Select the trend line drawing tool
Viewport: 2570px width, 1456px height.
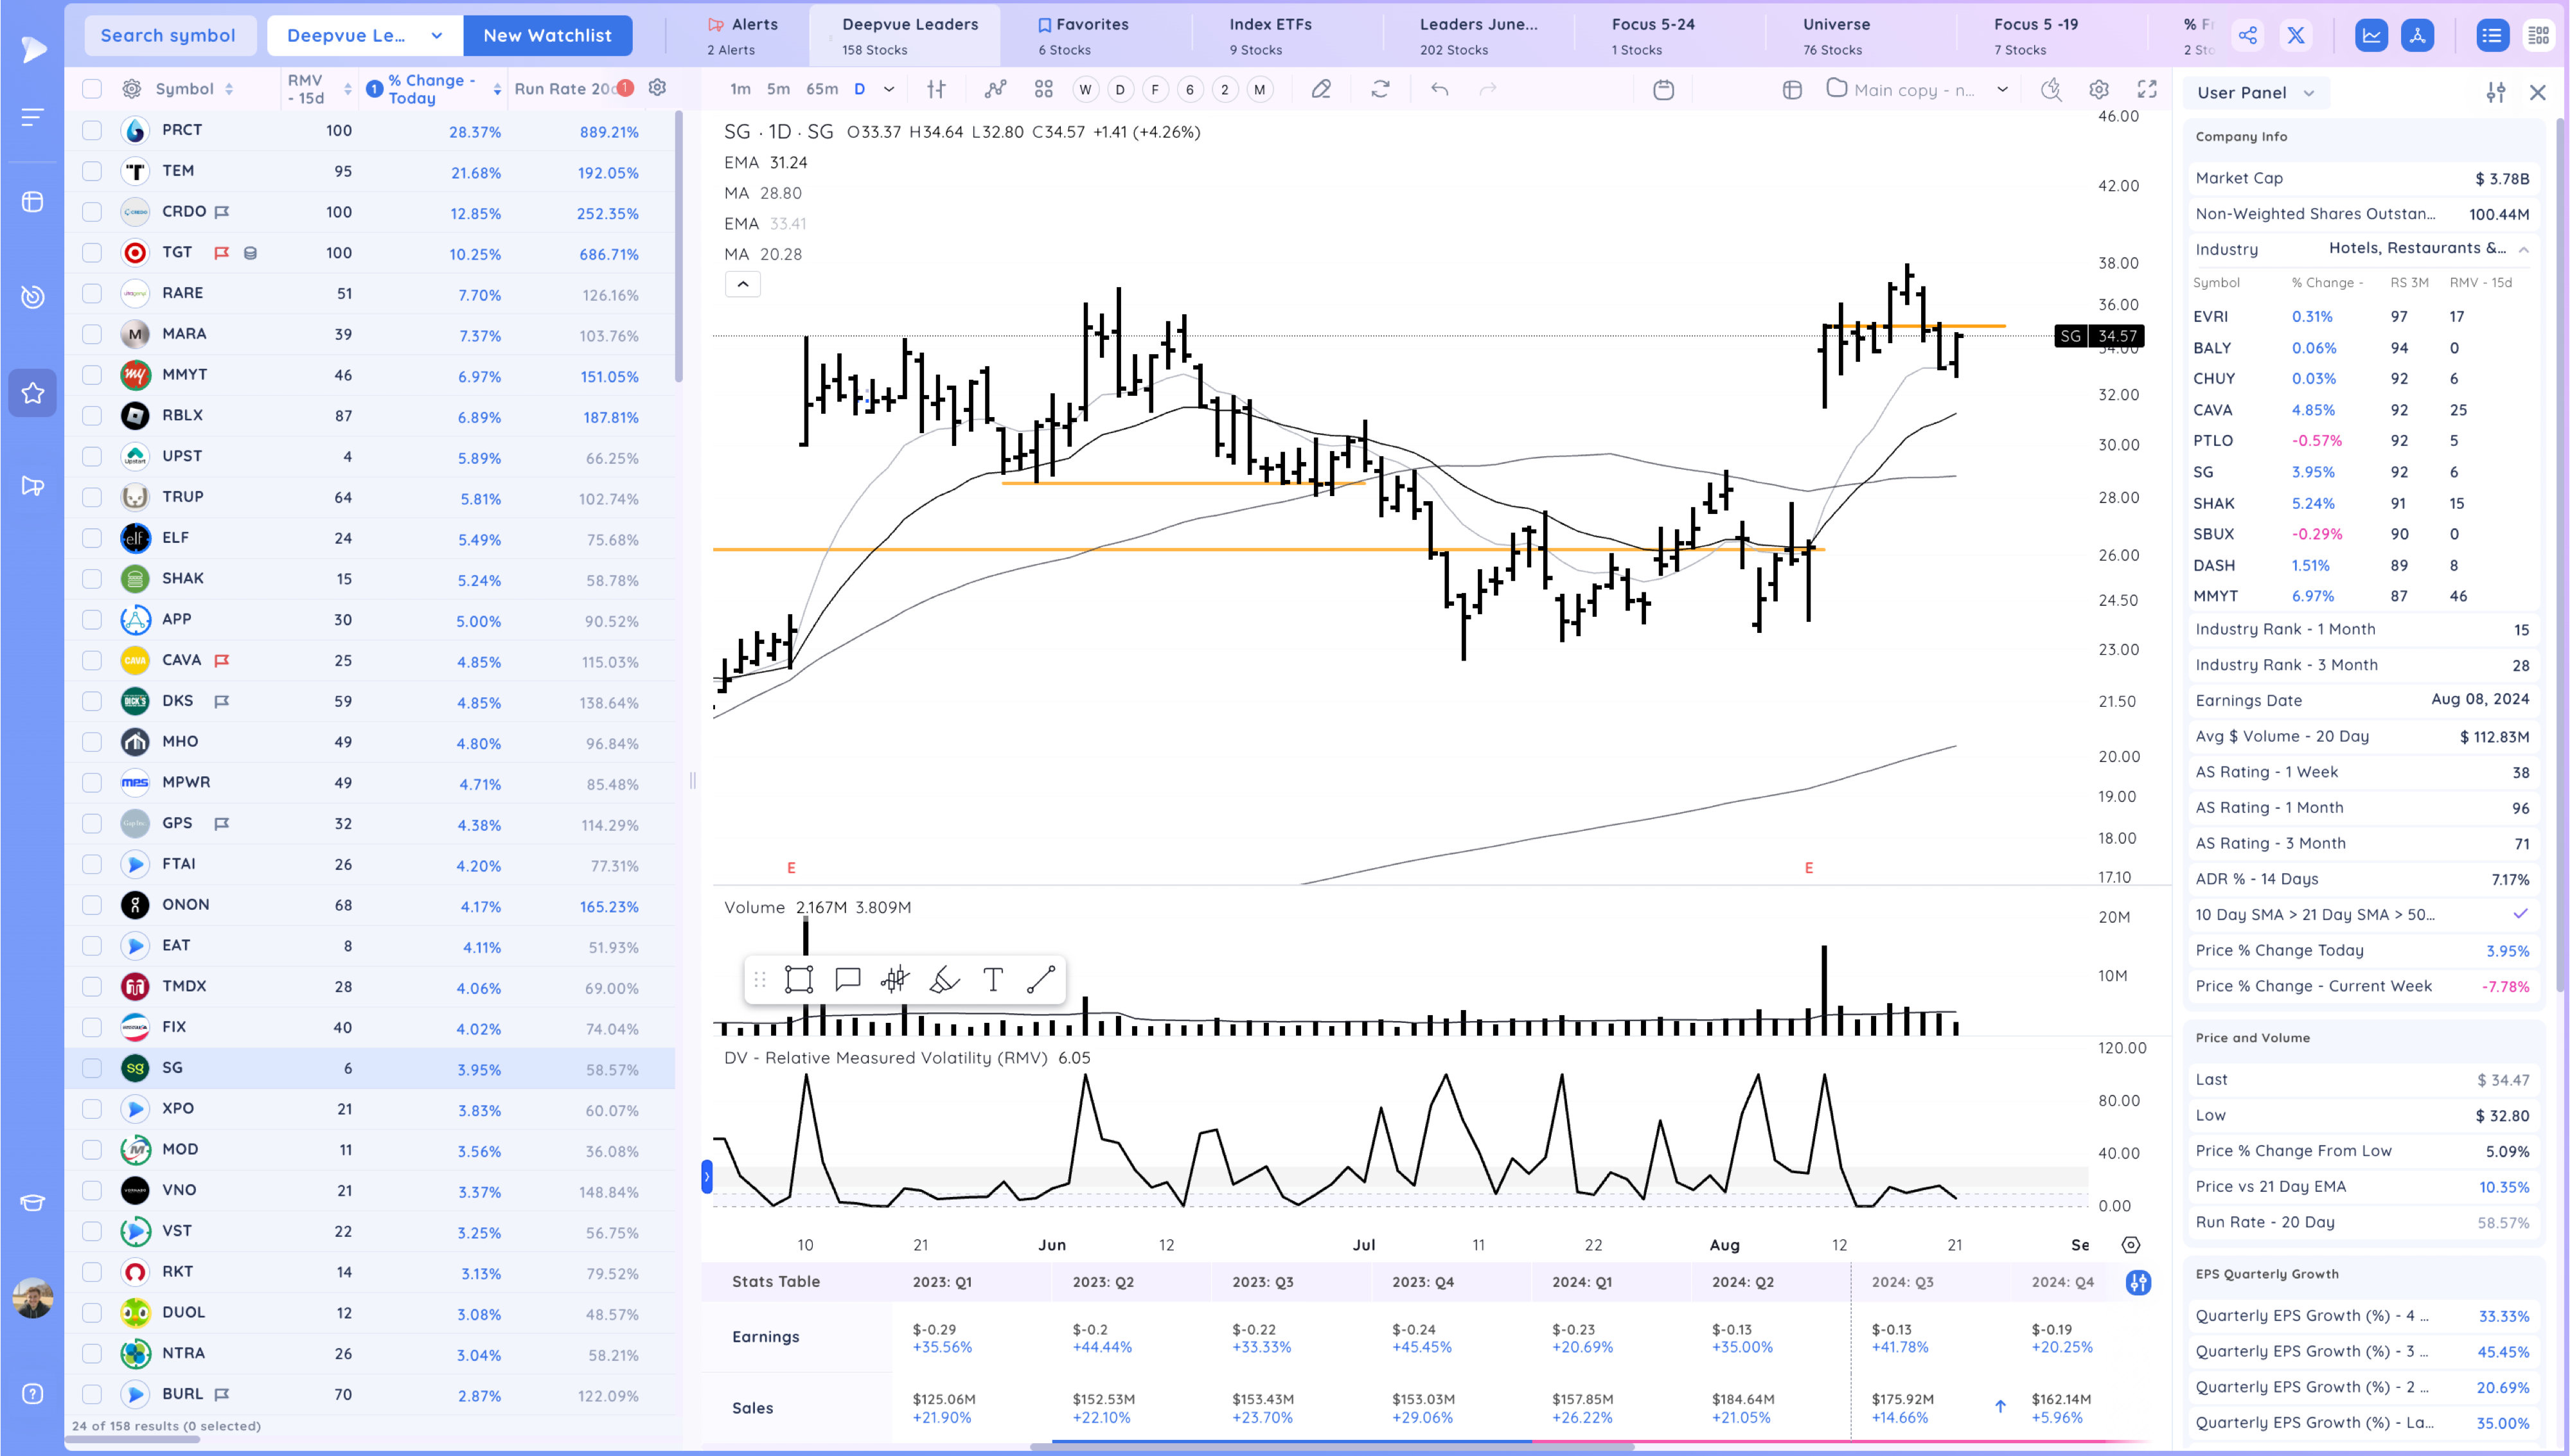click(x=1041, y=979)
